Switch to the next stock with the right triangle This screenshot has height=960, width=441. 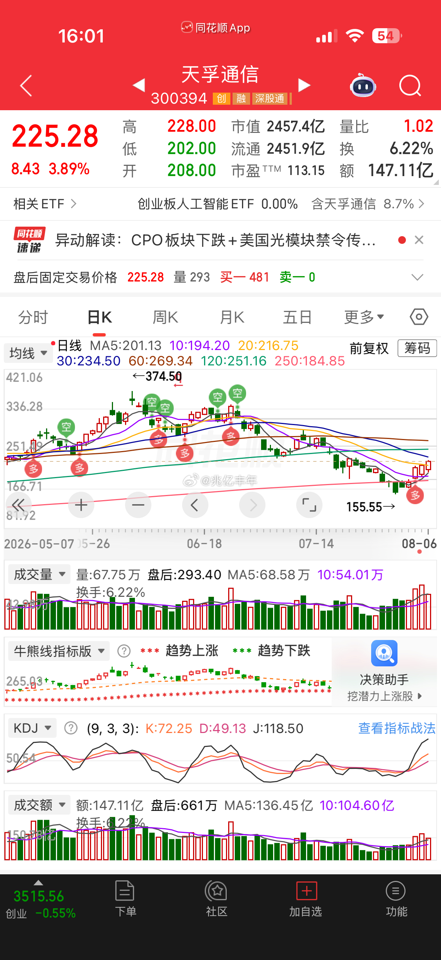[304, 85]
